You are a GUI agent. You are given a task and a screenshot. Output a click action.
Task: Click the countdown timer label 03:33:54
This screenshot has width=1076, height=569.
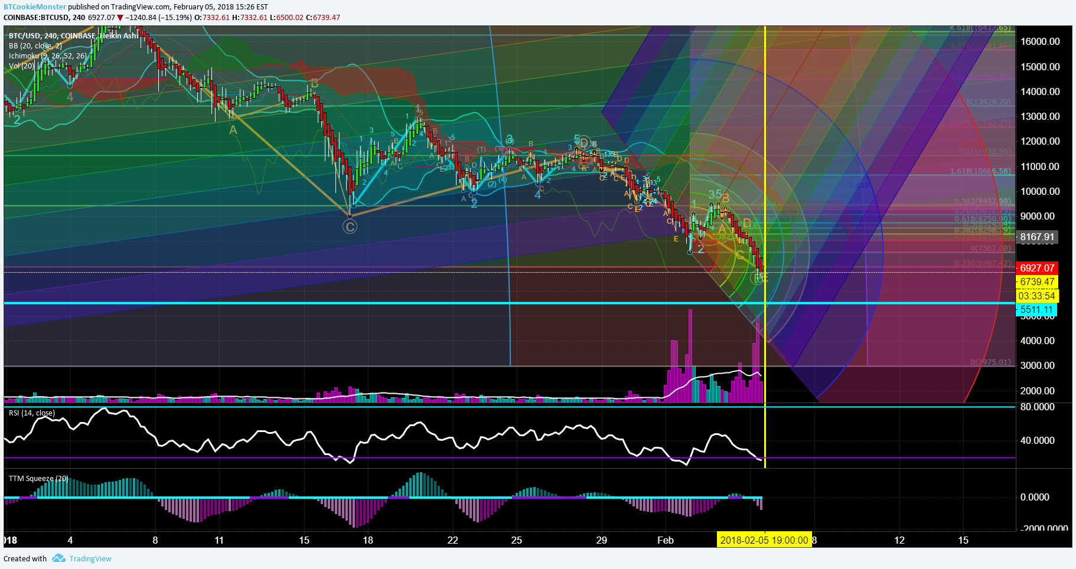[x=1037, y=296]
